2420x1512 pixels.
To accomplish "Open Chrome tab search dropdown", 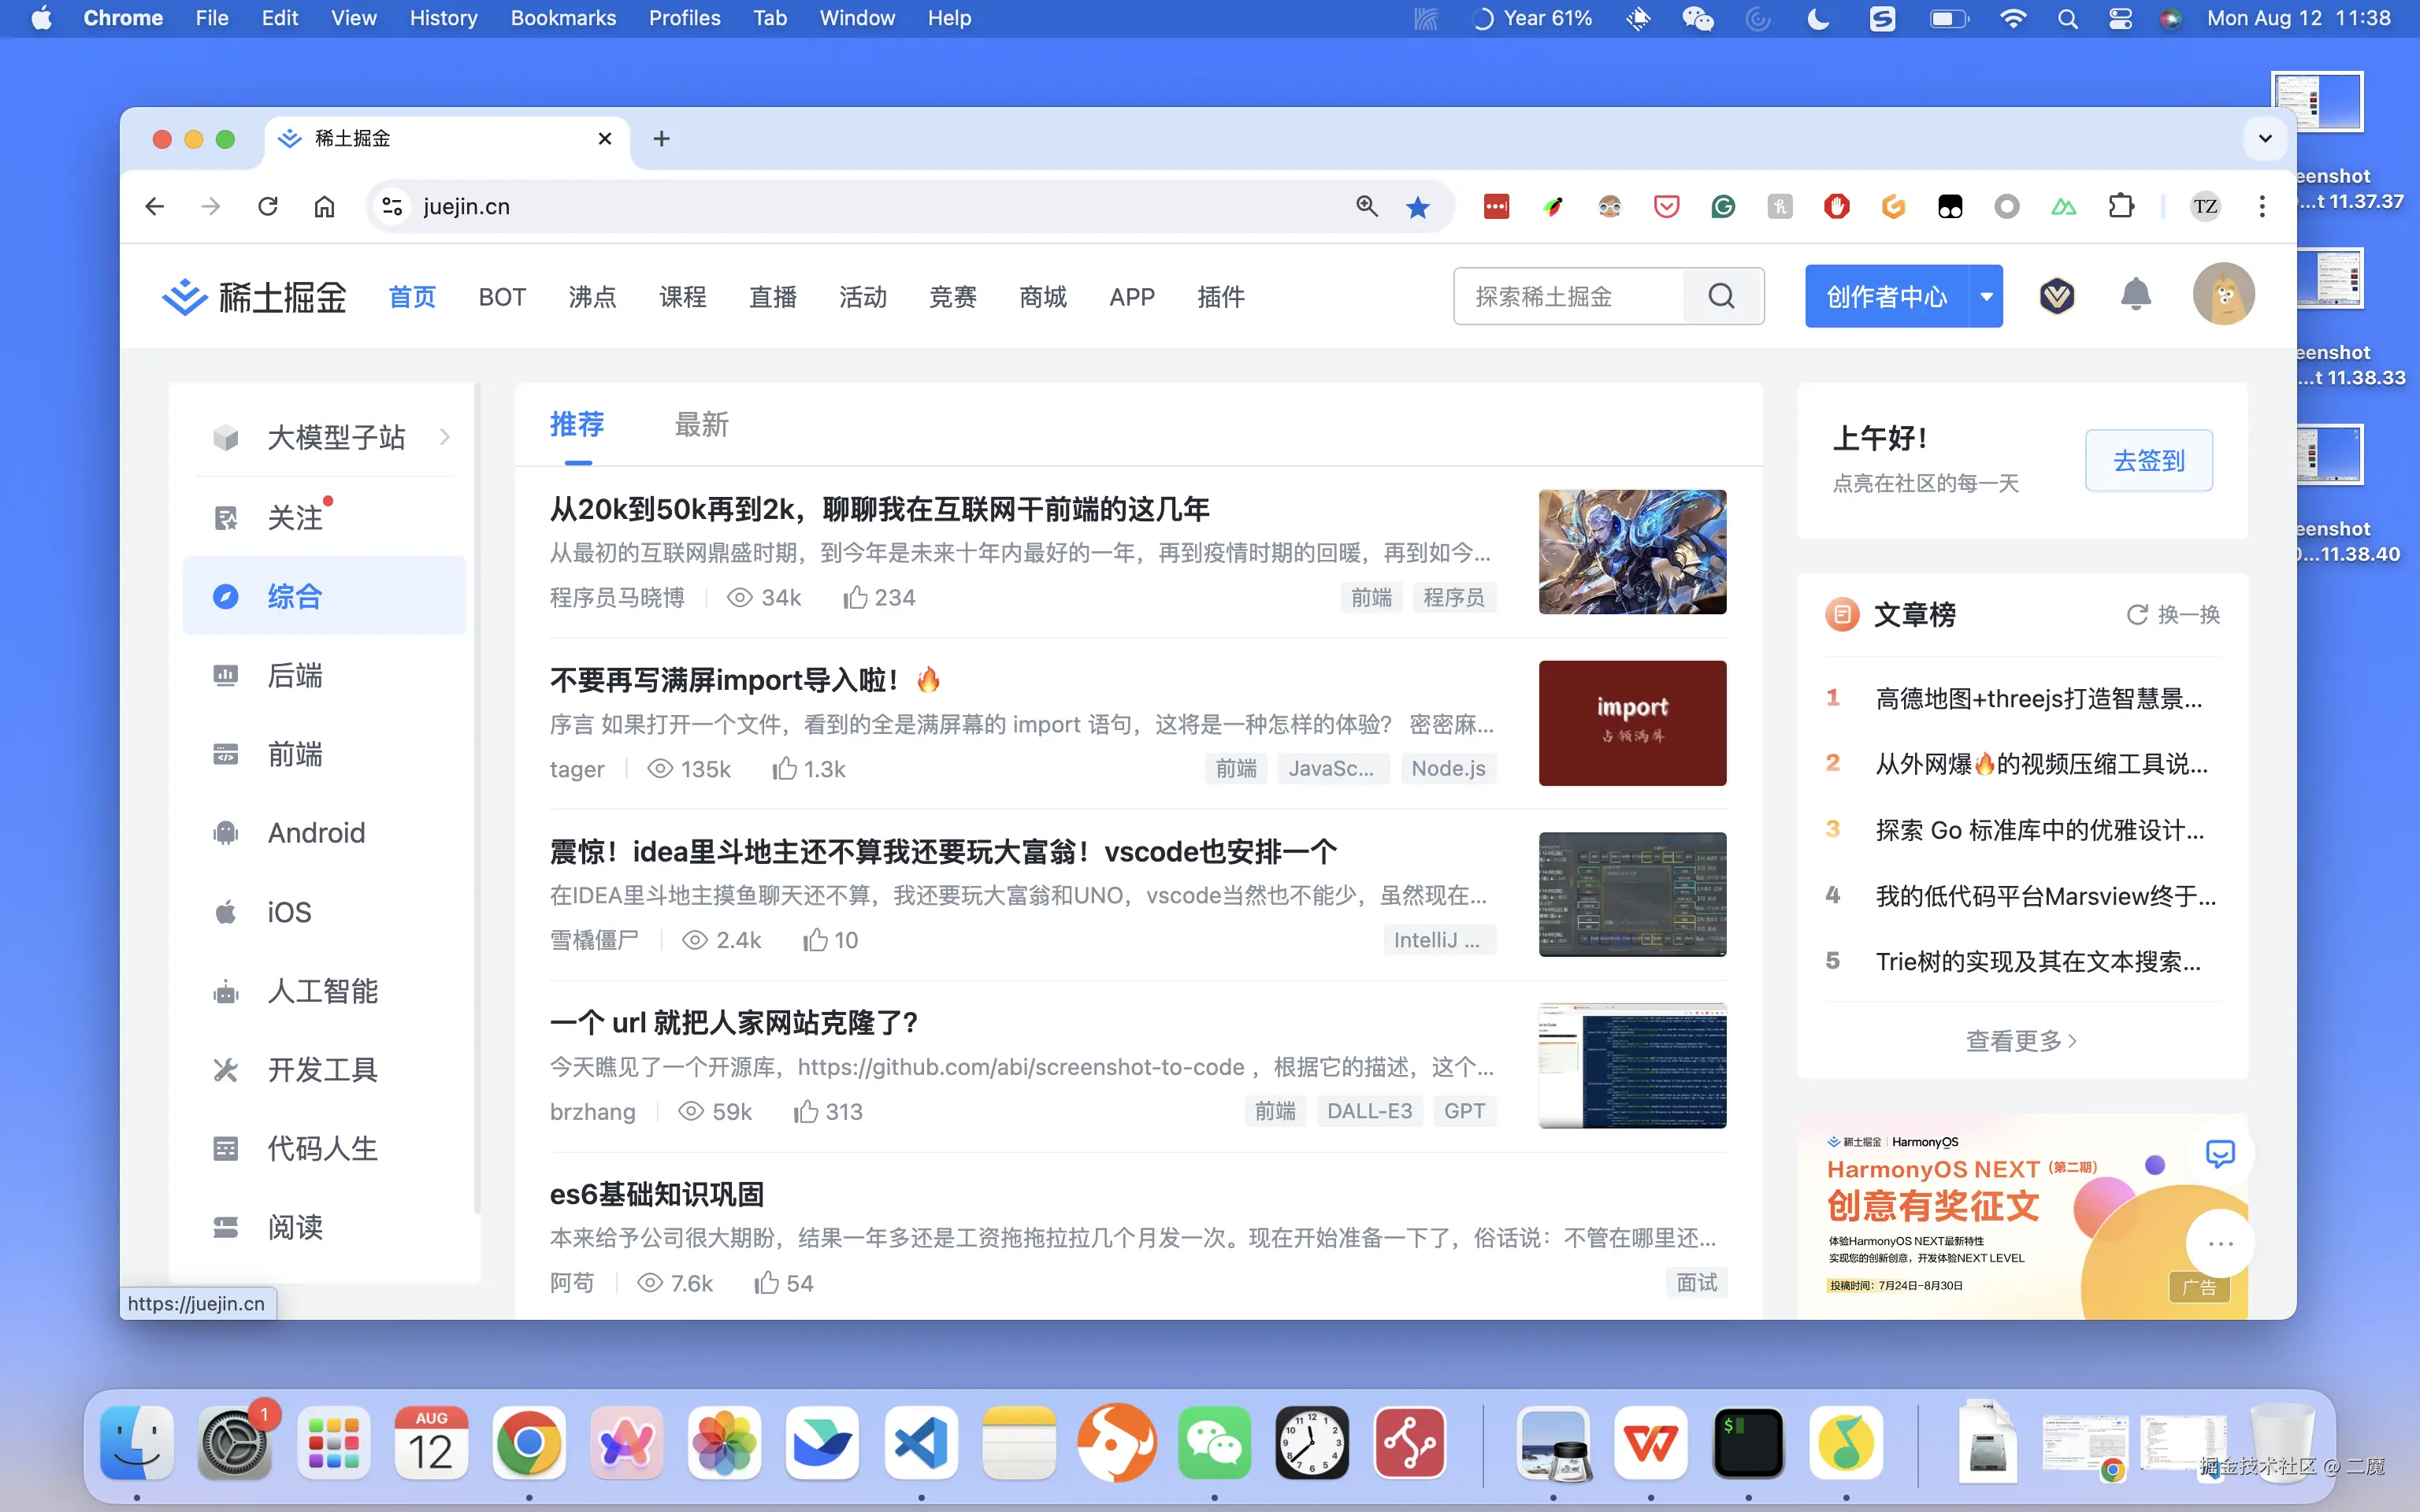I will coord(2265,138).
